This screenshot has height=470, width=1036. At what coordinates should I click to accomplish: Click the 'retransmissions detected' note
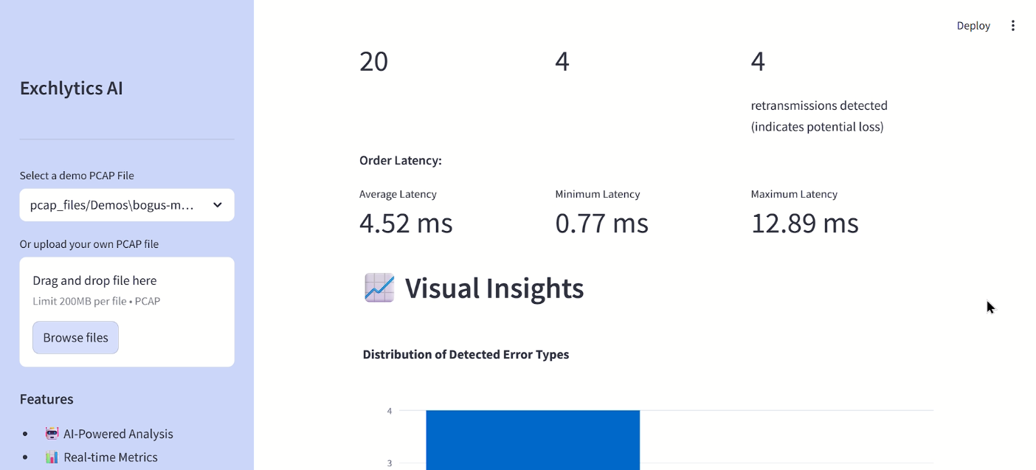[x=819, y=116]
